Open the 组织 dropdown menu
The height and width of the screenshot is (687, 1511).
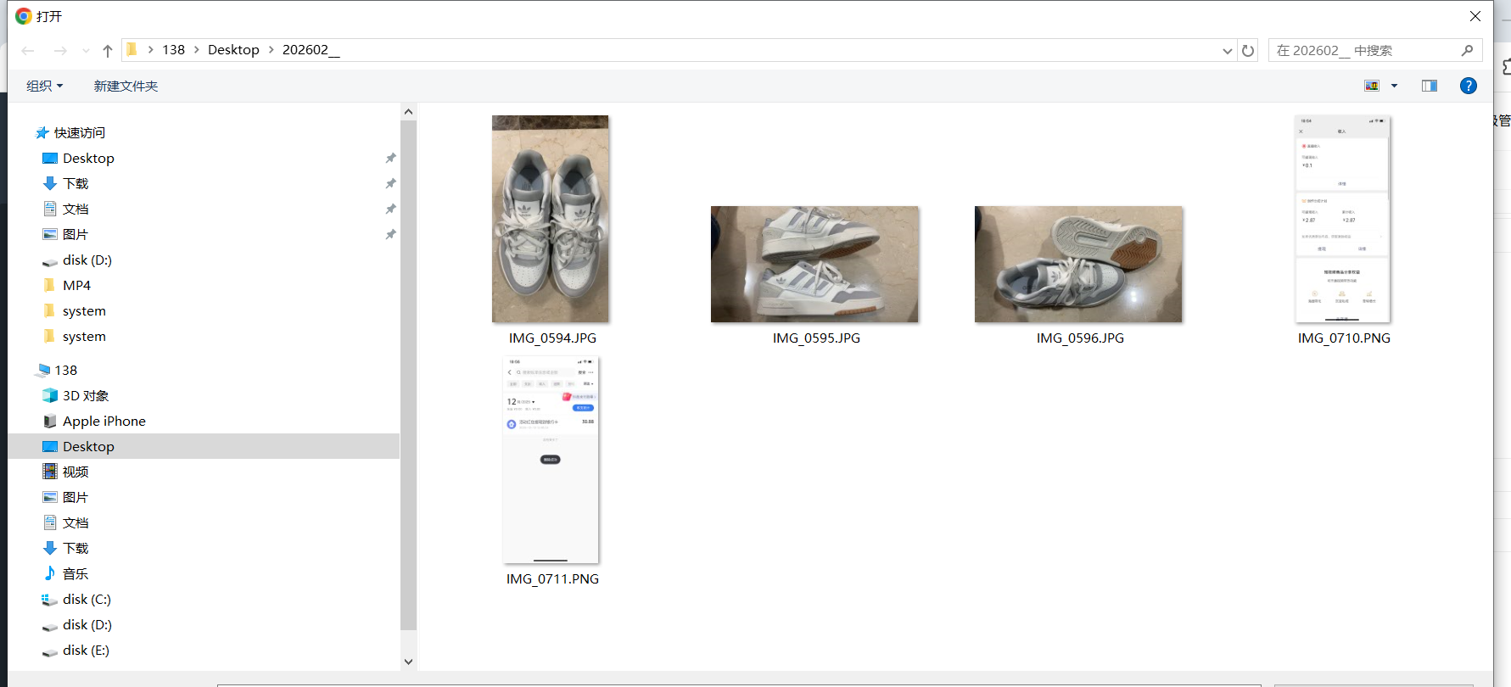click(45, 86)
